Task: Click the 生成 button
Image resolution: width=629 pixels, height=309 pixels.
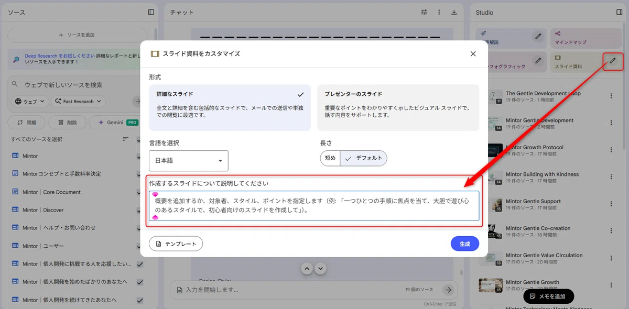Action: click(465, 244)
